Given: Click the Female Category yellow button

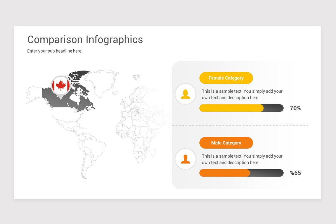Looking at the screenshot, I should (x=226, y=78).
